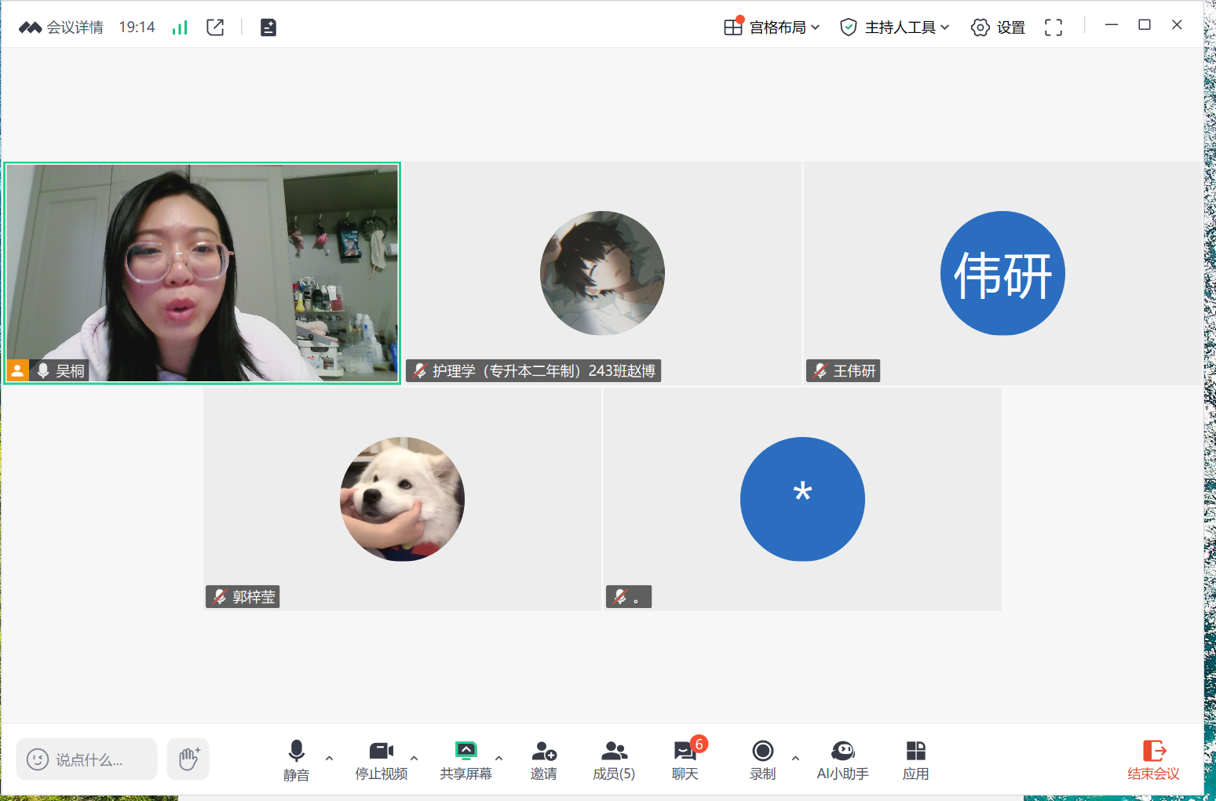Toggle fullscreen mode icon

(1054, 27)
